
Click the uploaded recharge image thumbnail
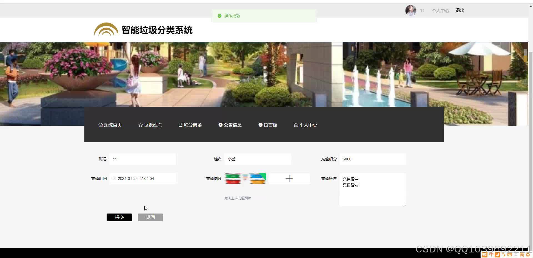pos(245,178)
